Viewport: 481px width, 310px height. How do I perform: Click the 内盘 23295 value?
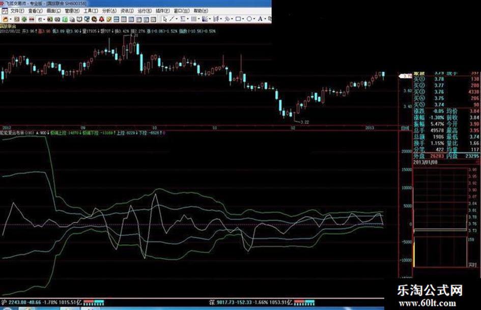coord(472,156)
